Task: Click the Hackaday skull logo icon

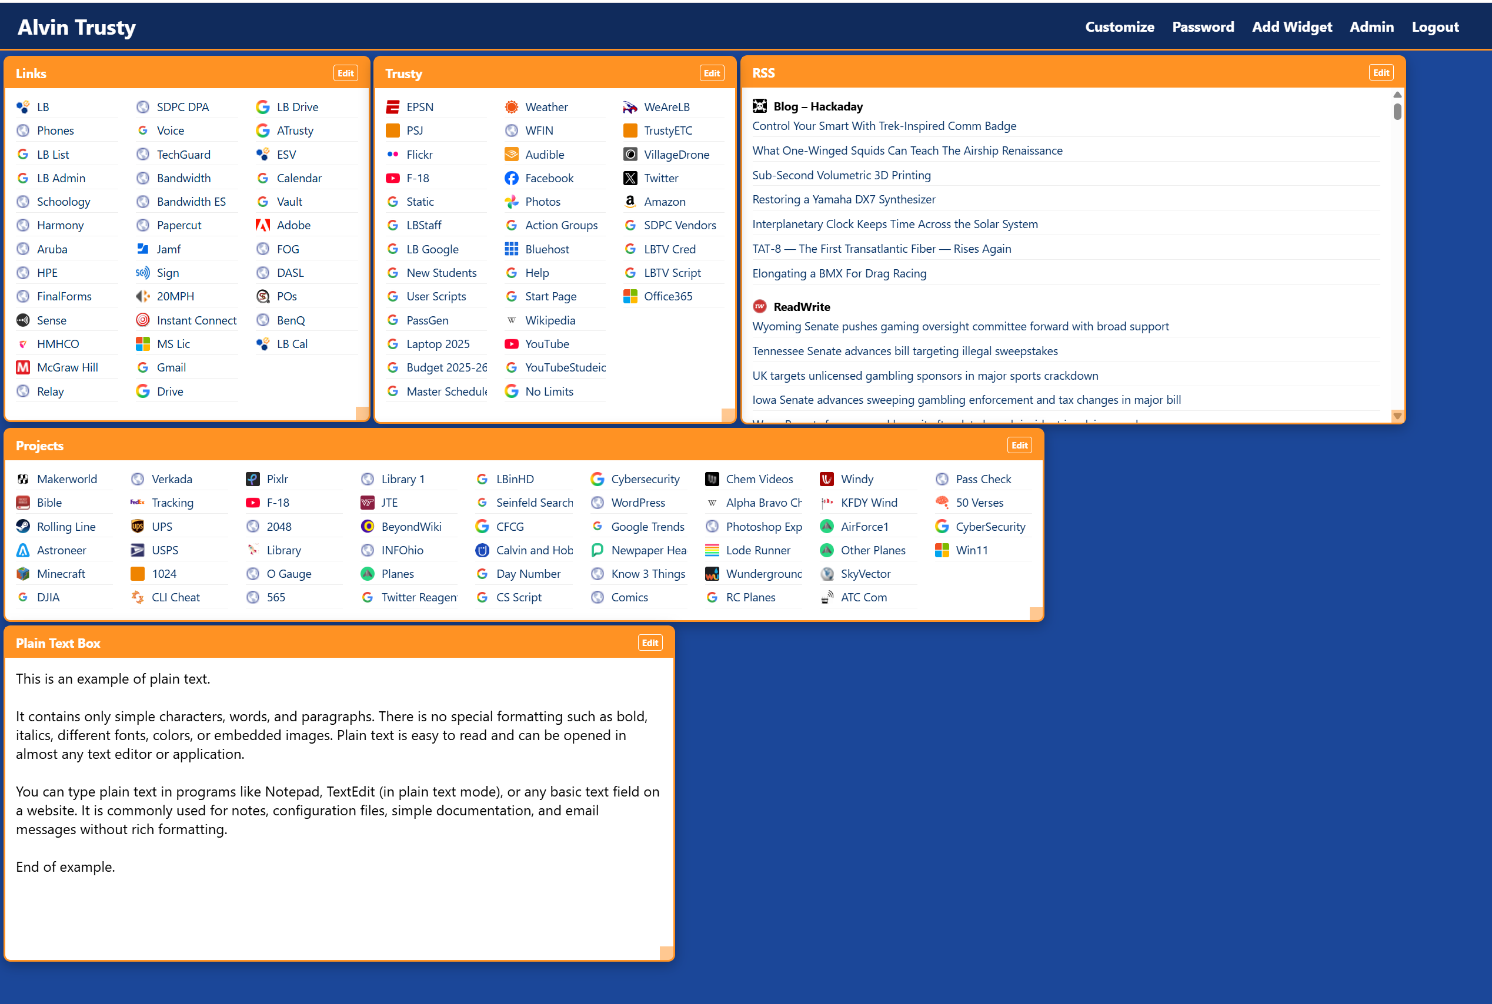Action: pyautogui.click(x=760, y=106)
